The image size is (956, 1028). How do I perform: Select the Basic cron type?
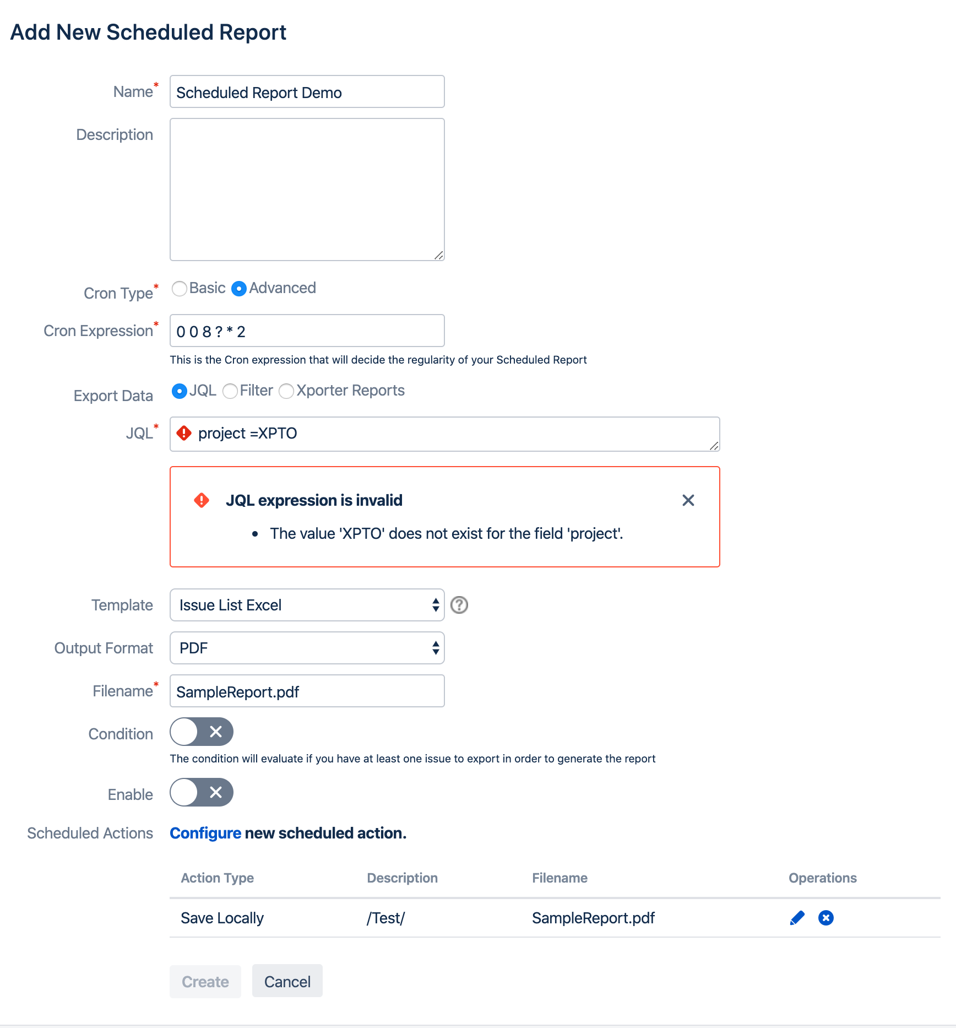180,289
